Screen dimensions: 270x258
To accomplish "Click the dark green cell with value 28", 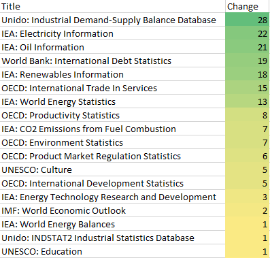I will (248, 20).
